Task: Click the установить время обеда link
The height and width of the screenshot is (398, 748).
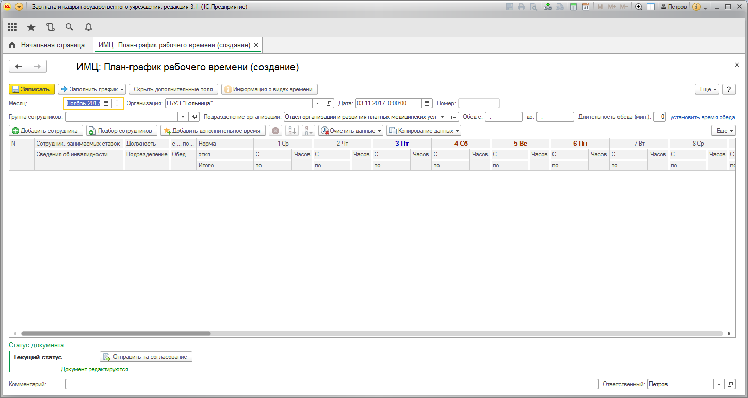Action: pos(703,117)
